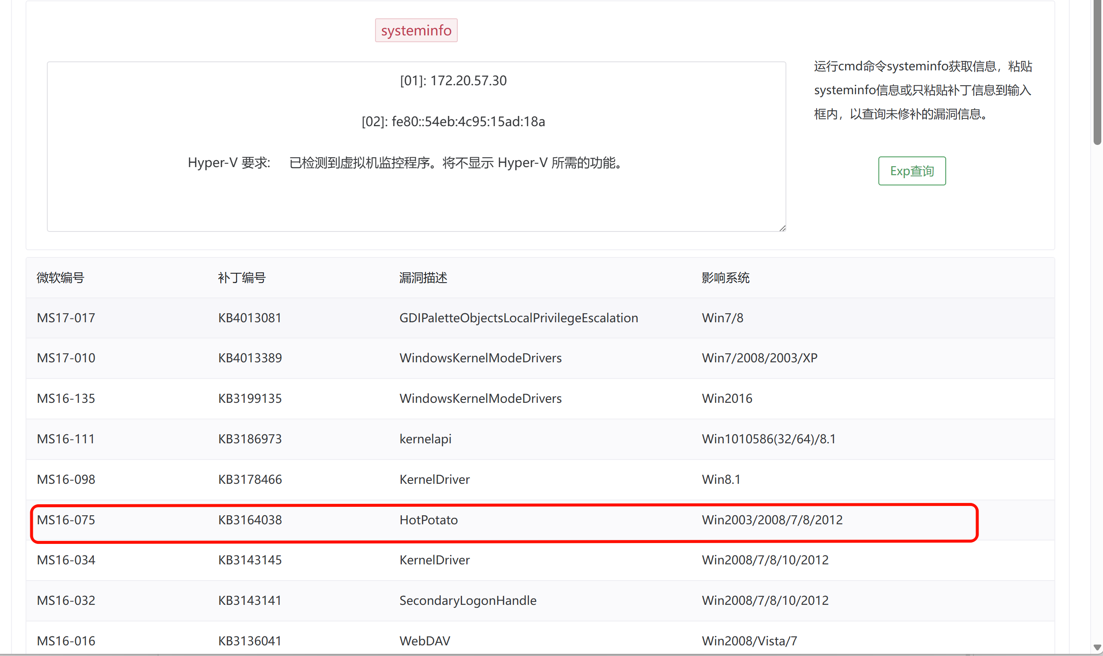Click the 漏洞描述 column header
Viewport: 1103px width, 656px height.
[423, 277]
